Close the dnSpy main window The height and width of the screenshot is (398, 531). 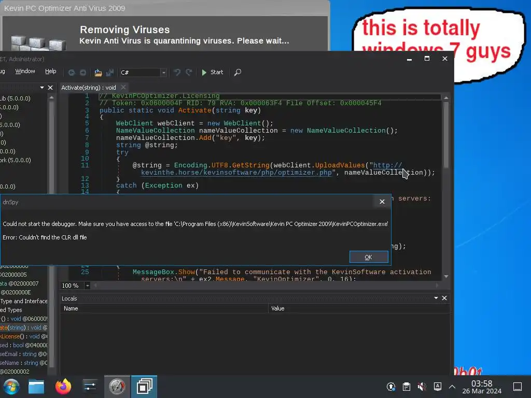point(445,59)
